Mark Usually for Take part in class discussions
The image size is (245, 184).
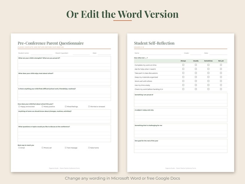tap(196, 73)
